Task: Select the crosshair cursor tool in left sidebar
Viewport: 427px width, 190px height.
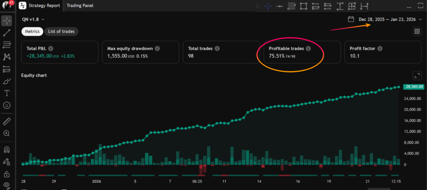Action: pyautogui.click(x=7, y=21)
